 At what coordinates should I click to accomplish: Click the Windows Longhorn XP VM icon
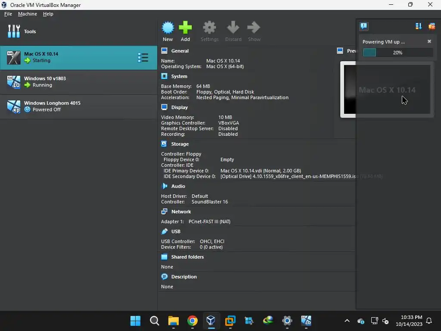click(14, 106)
